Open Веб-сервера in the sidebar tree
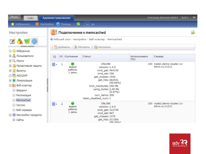 click(24, 110)
